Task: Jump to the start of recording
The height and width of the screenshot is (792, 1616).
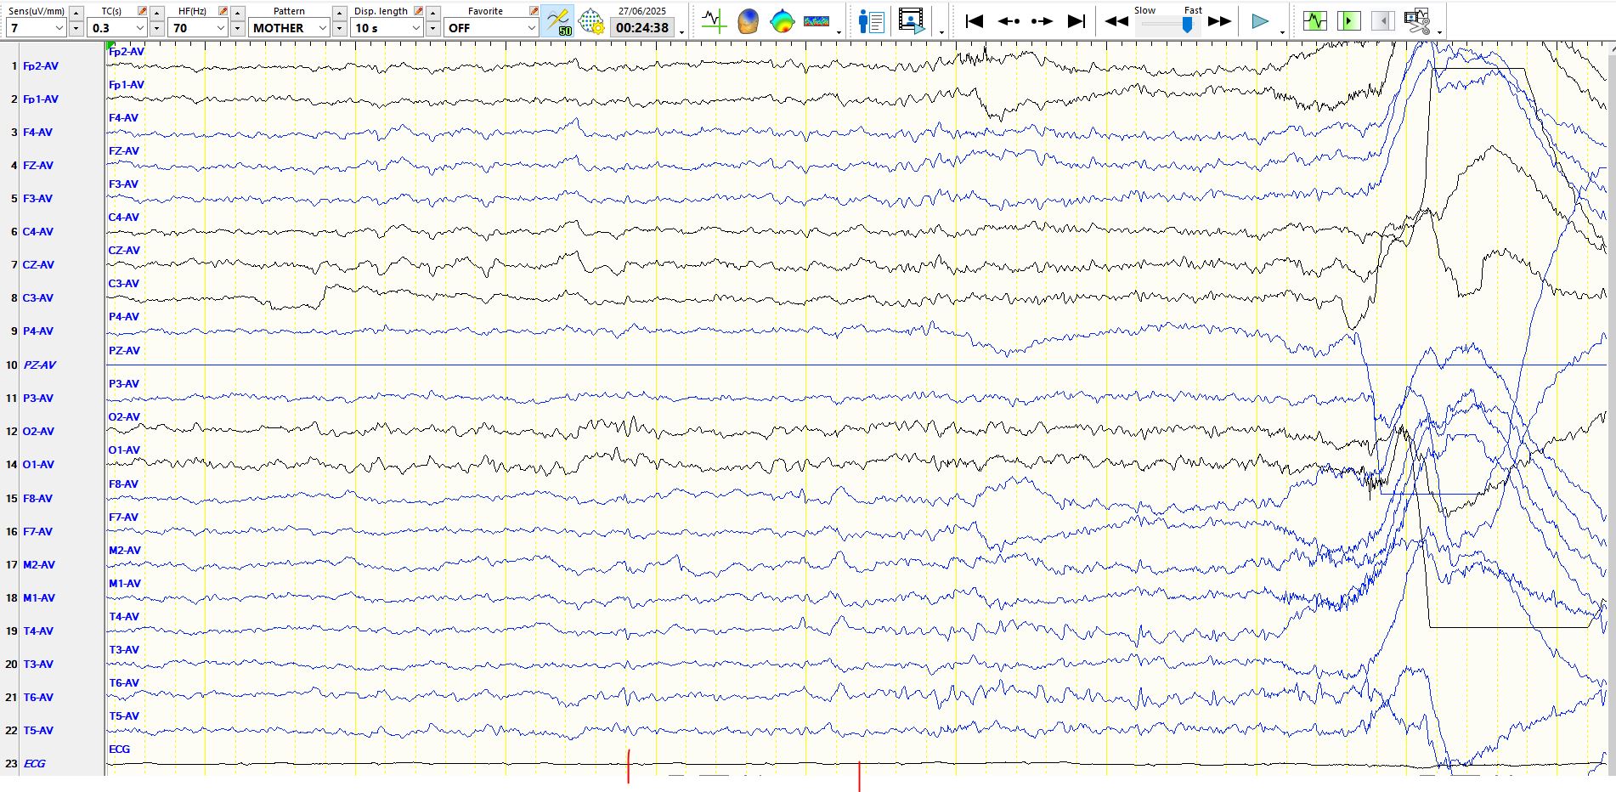Action: click(975, 21)
